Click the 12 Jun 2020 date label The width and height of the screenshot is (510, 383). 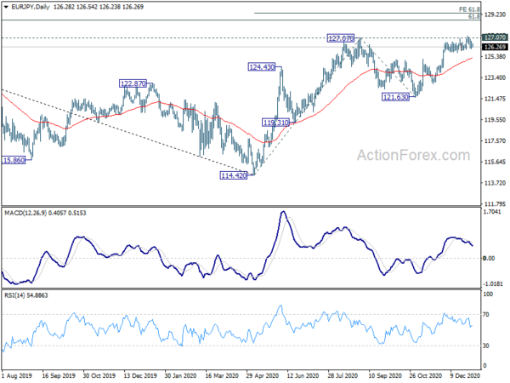coord(303,375)
